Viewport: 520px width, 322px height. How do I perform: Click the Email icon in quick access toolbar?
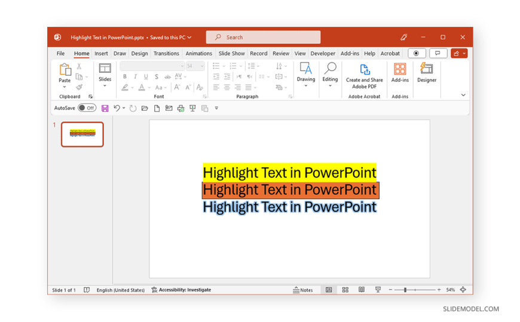[169, 108]
